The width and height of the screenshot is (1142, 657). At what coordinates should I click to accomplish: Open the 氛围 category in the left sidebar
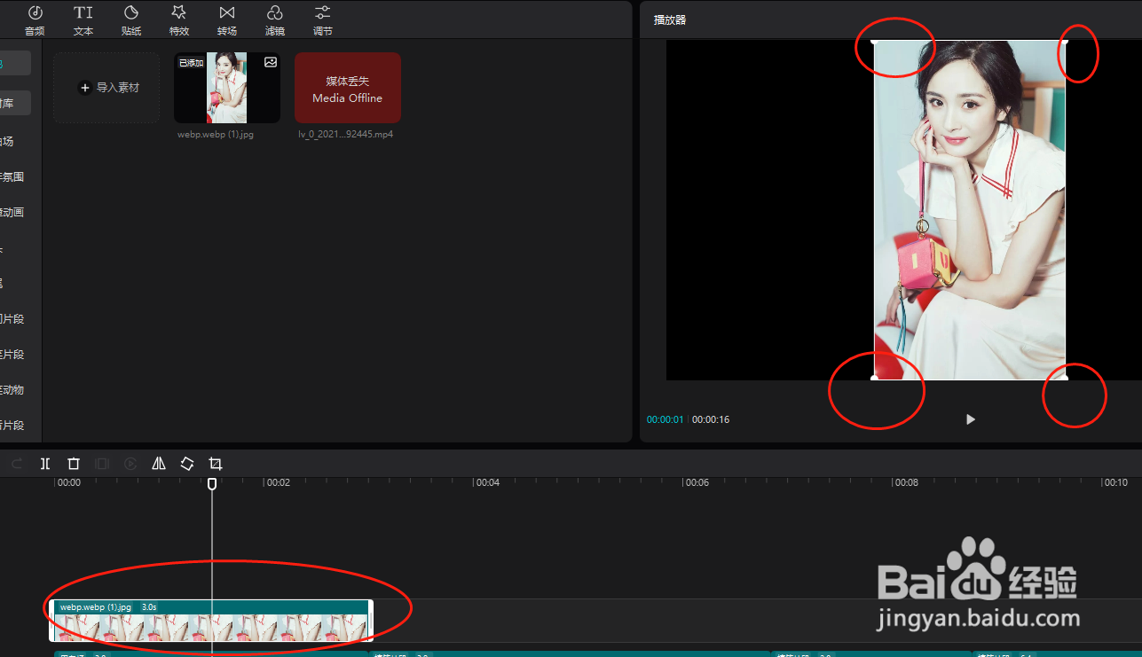(12, 177)
